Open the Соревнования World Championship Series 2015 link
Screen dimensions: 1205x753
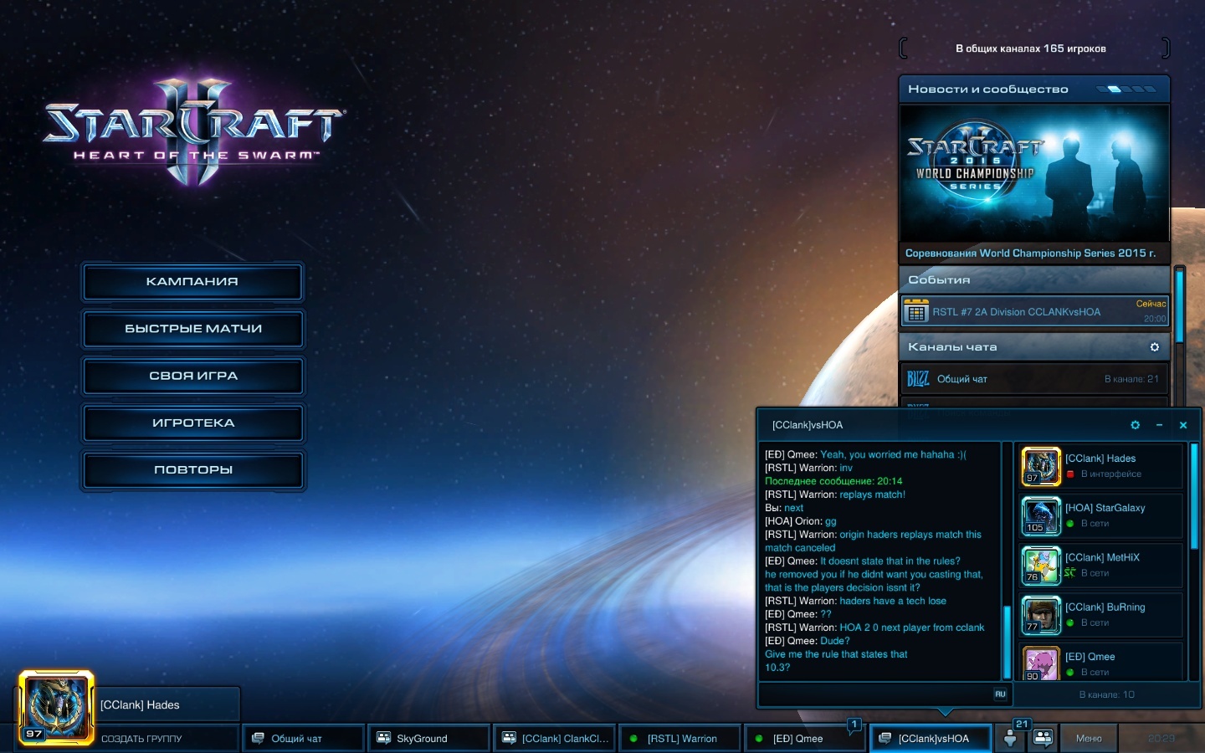(x=1030, y=253)
